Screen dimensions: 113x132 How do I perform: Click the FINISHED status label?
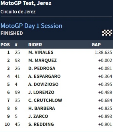[12, 33]
